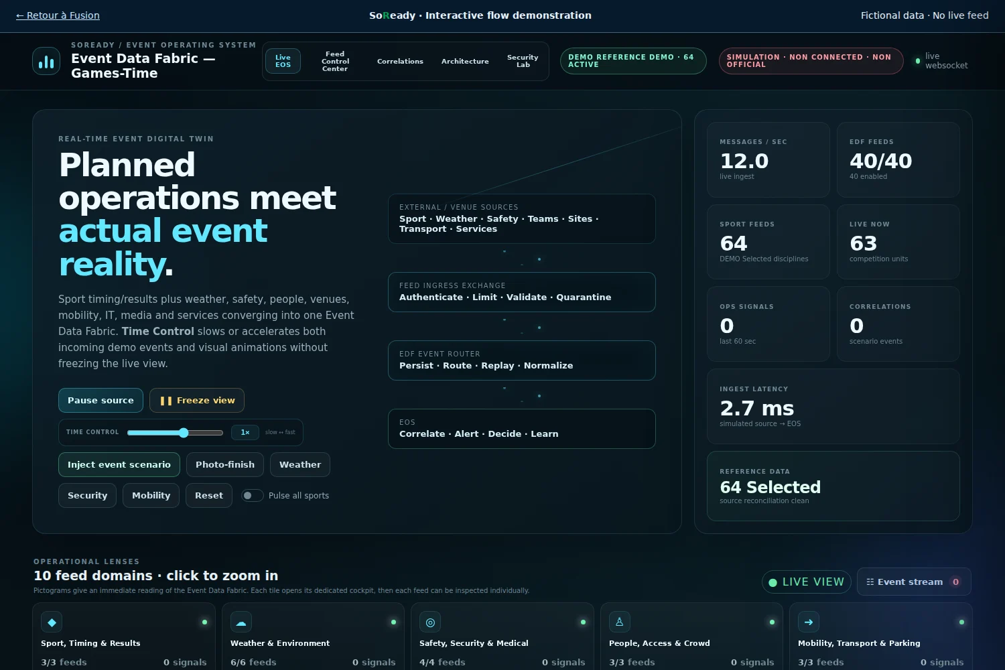This screenshot has width=1005, height=670.
Task: Click the status dot on Weather & Environment tile
Action: click(x=393, y=622)
